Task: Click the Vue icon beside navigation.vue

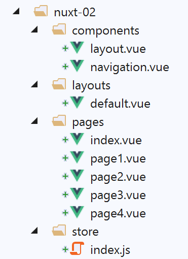Action: point(77,66)
